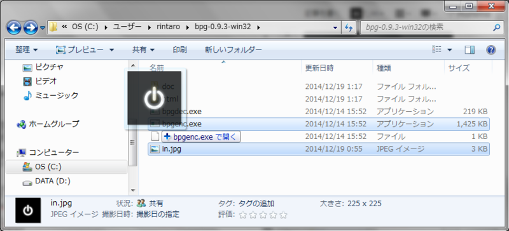The height and width of the screenshot is (231, 509).
Task: Select the in.jpg file
Action: [319, 149]
